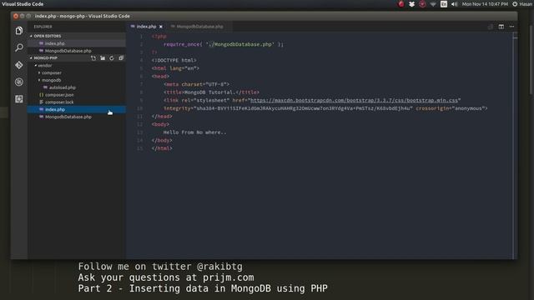Click the Split Editor icon
Screen dimensions: 534x300
(501, 27)
